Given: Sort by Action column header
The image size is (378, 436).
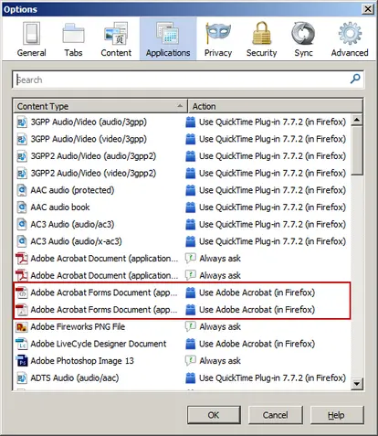Looking at the screenshot, I should (275, 106).
